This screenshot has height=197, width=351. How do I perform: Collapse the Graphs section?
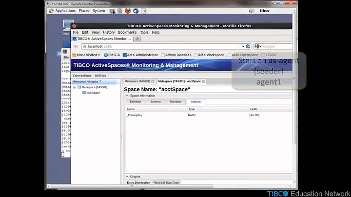point(127,177)
